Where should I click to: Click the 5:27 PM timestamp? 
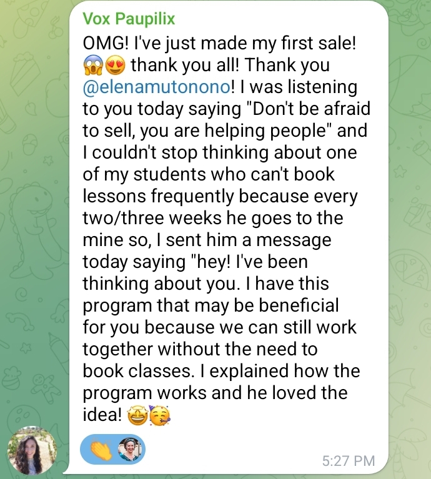pyautogui.click(x=349, y=461)
